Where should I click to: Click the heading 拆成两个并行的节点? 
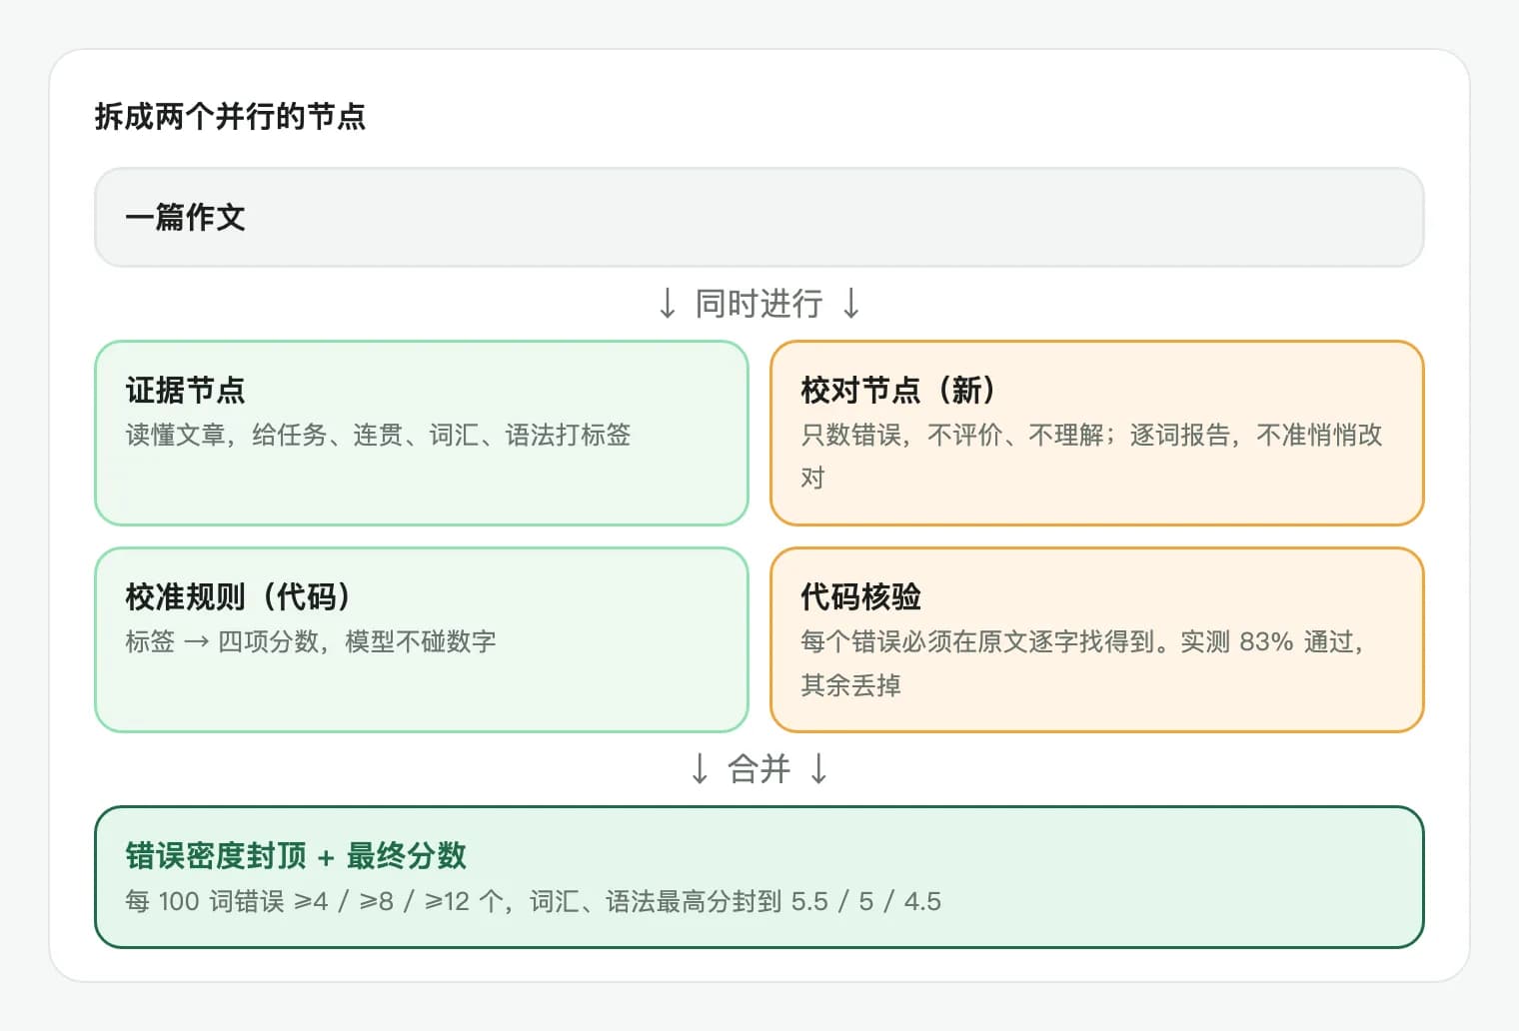pos(230,117)
